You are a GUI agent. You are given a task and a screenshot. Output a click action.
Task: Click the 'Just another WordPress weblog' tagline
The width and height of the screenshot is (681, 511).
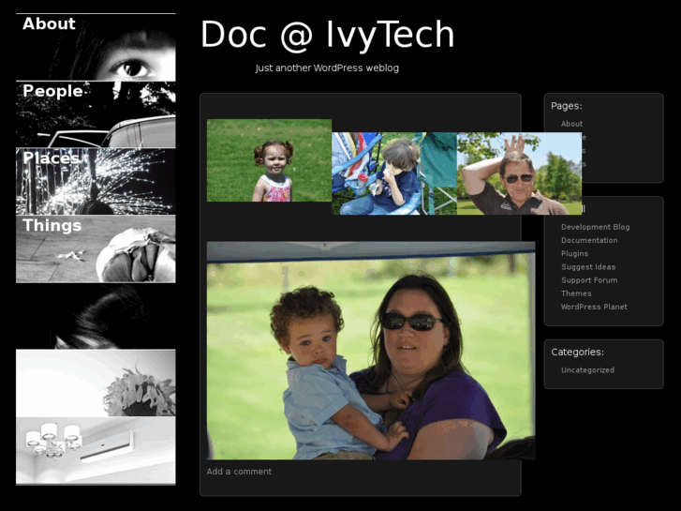click(x=327, y=68)
